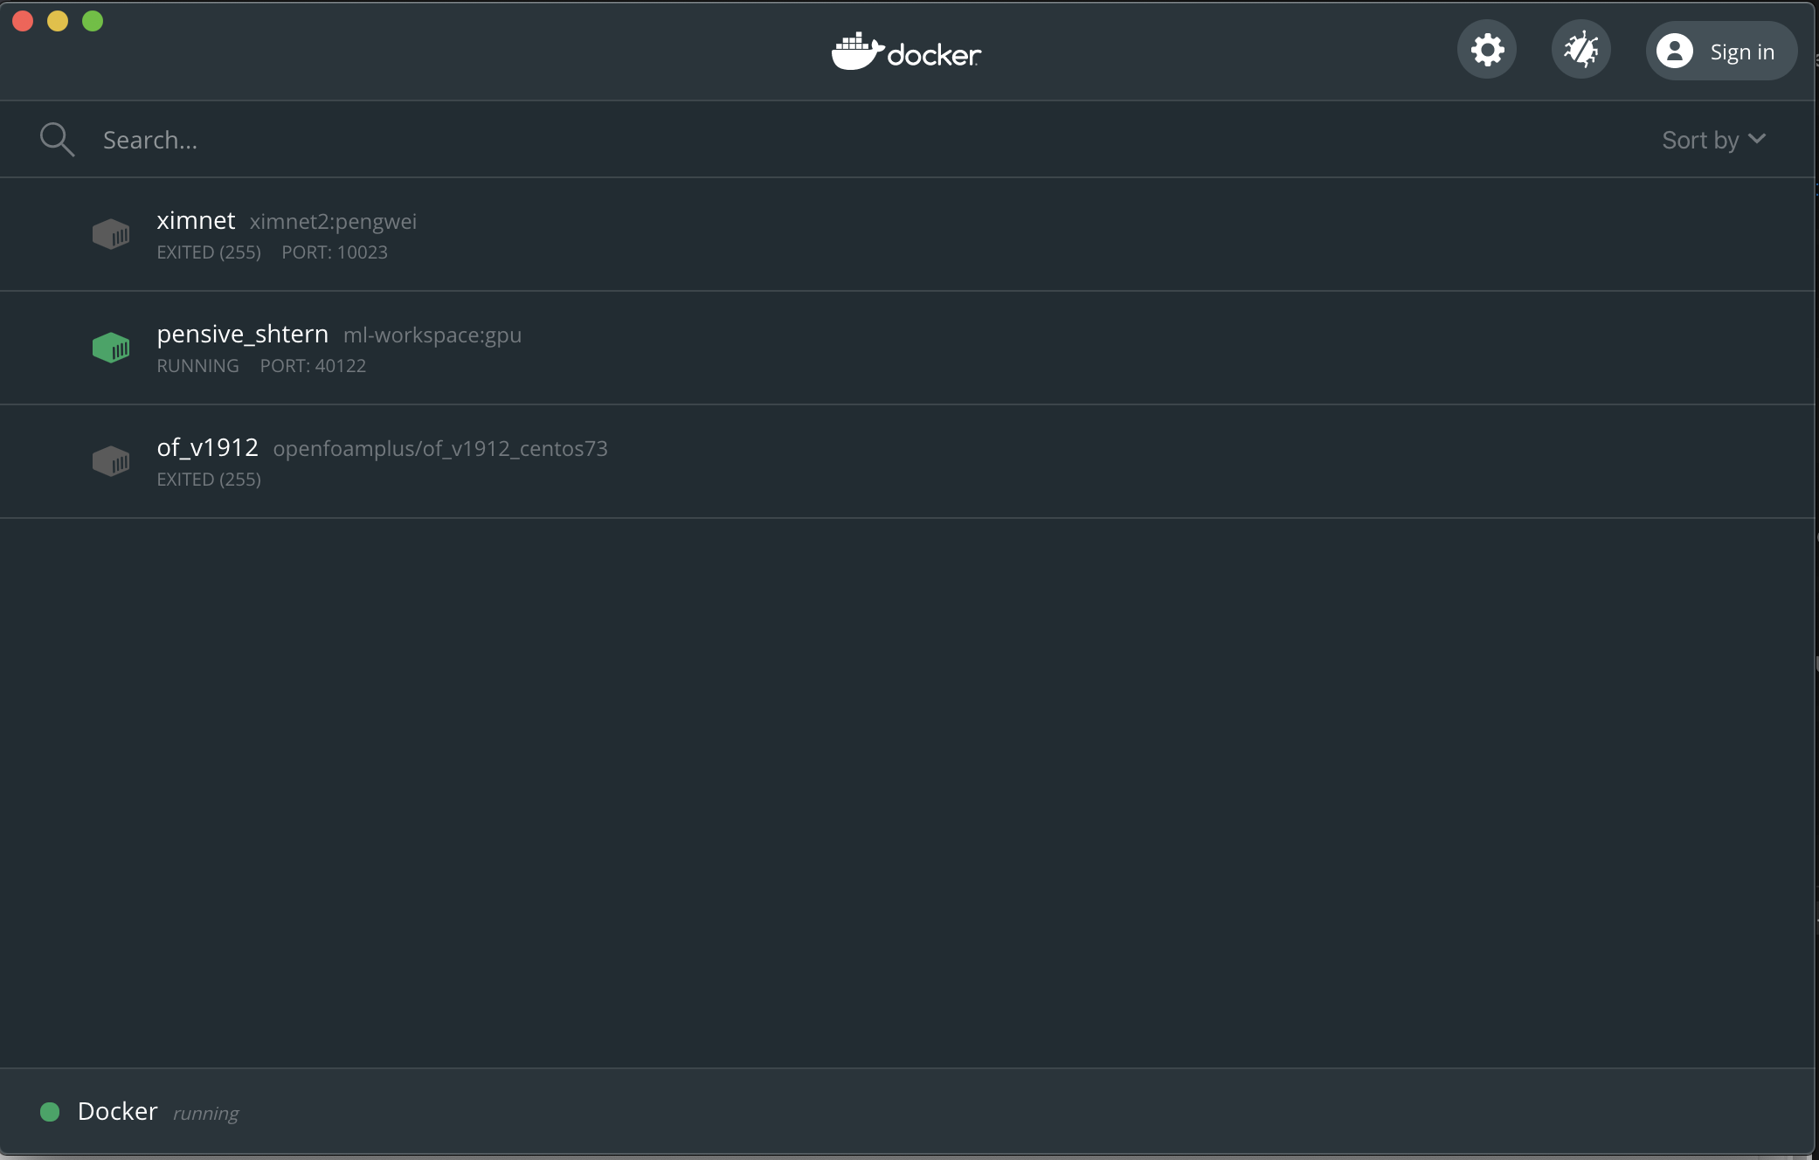Click openfoamplus/of_v1912_centos73 image label
Image resolution: width=1819 pixels, height=1160 pixels.
[439, 449]
